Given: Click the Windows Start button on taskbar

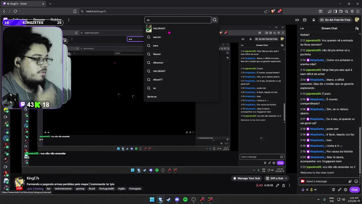Looking at the screenshot, I should tap(152, 199).
